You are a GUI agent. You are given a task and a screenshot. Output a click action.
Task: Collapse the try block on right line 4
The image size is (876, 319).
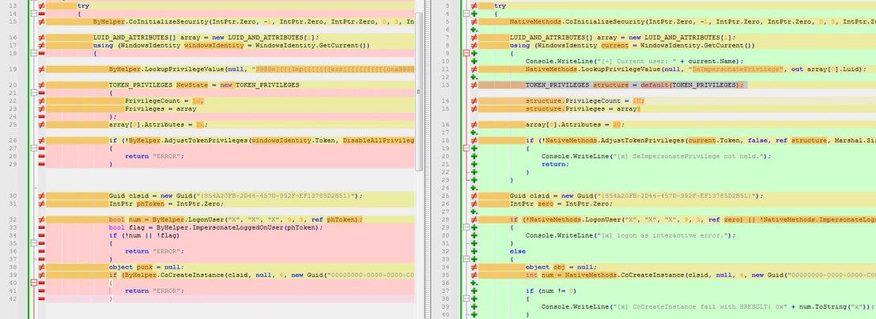point(467,13)
